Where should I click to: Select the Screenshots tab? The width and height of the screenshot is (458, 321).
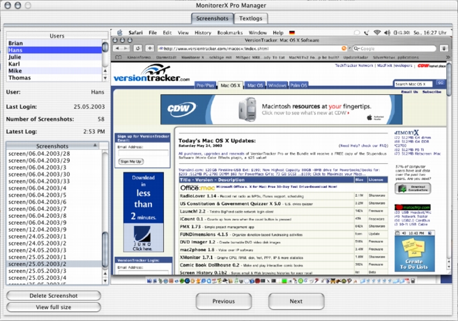click(213, 18)
